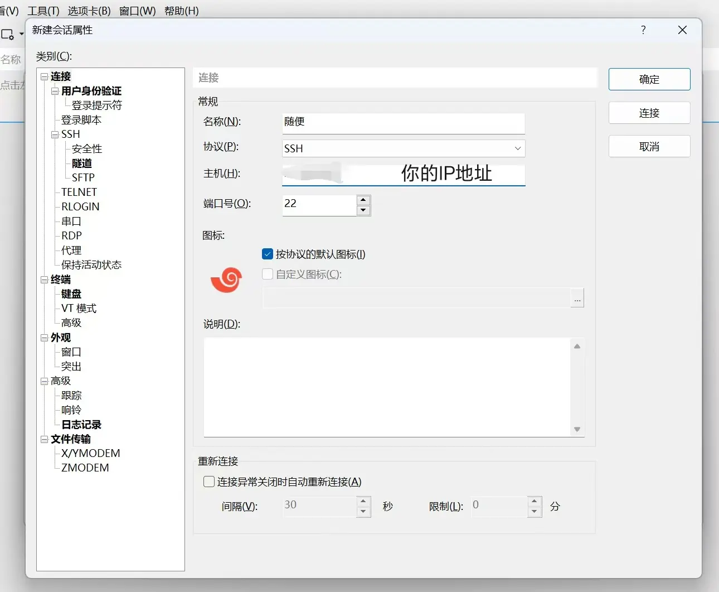Click the red snail SSH session icon
719x592 pixels.
pos(226,280)
